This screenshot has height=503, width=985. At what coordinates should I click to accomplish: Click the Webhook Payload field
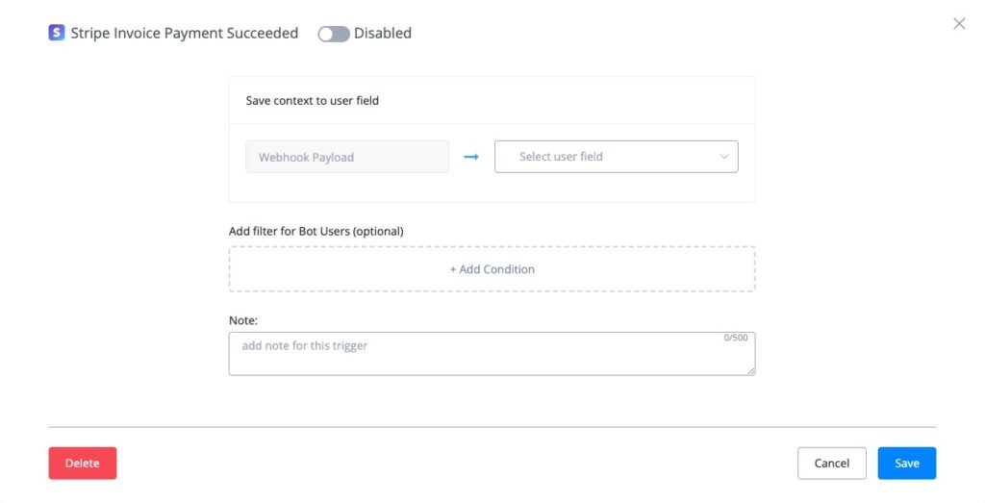(347, 157)
